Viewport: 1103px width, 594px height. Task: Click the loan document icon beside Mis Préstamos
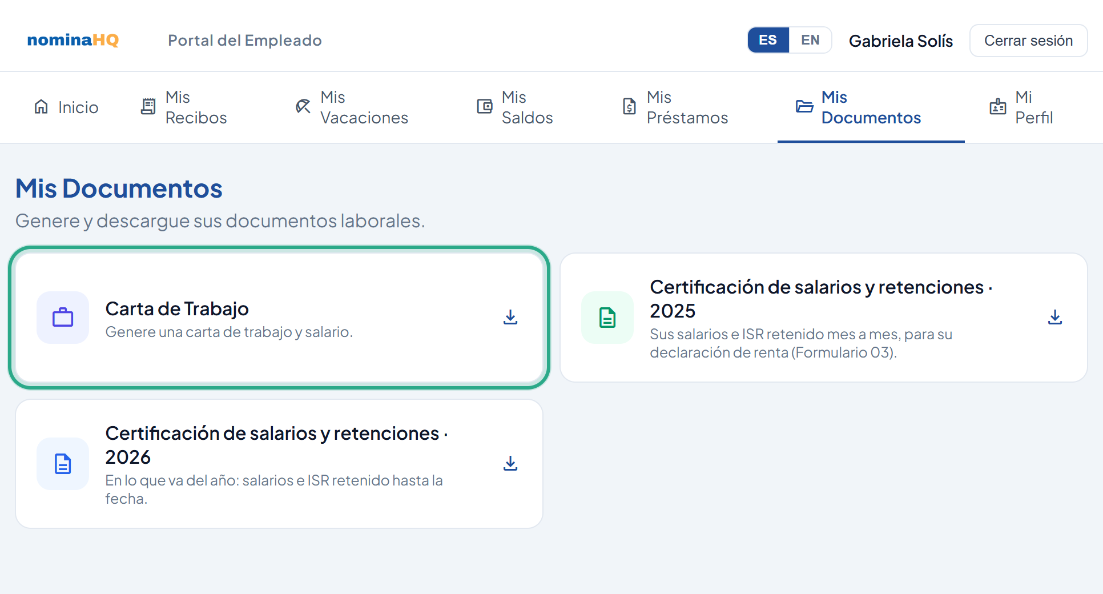point(629,107)
